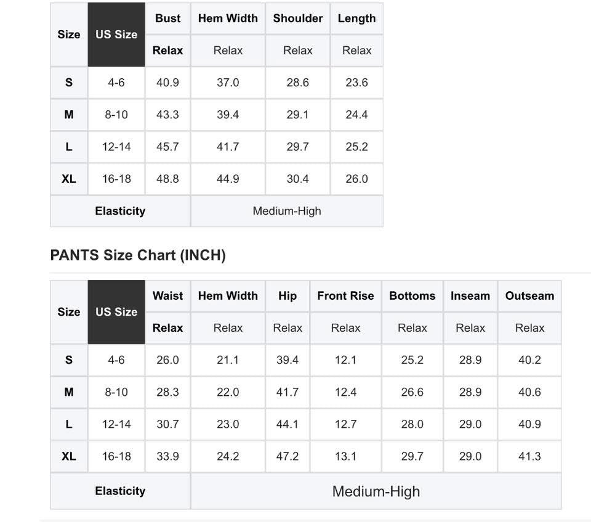Select the hip value 44.1

point(287,425)
